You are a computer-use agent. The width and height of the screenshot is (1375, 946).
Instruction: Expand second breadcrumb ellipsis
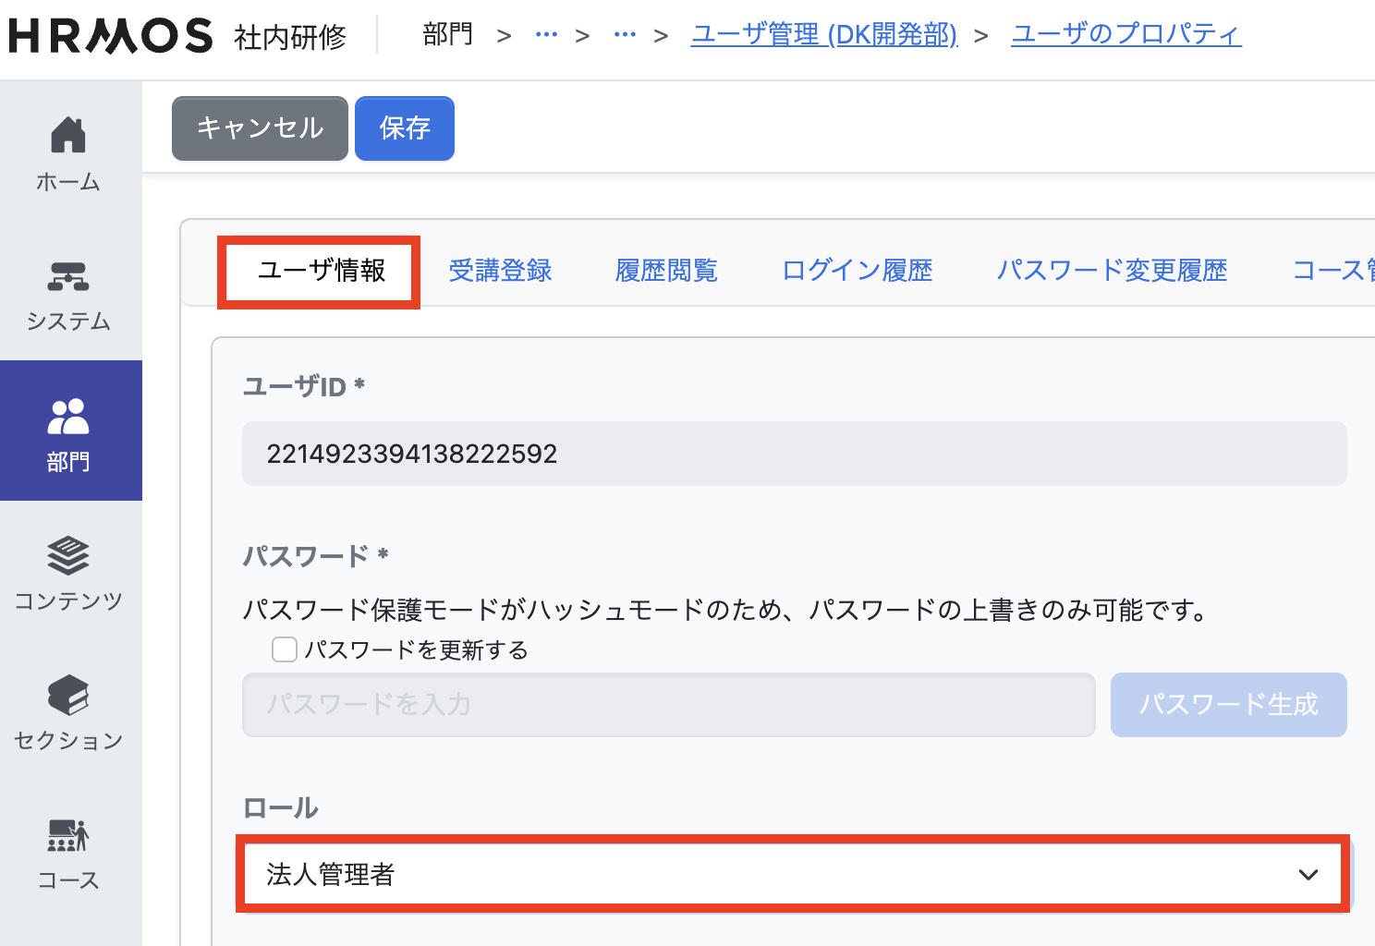[625, 35]
